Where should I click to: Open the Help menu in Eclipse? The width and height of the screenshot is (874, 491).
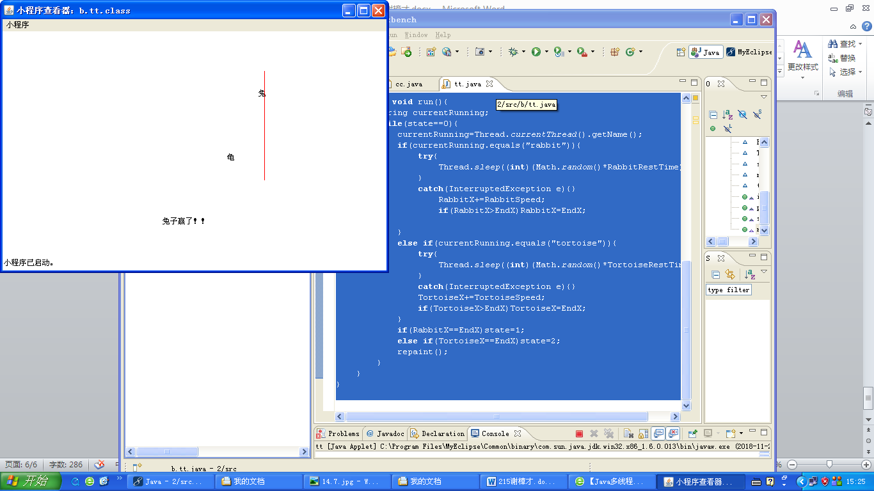(x=443, y=35)
